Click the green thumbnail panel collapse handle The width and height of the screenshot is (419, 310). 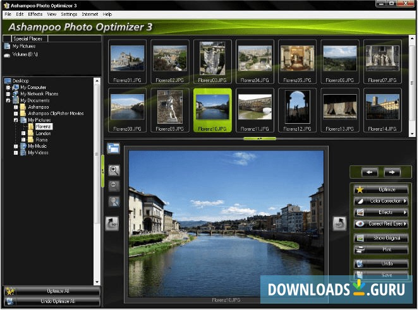click(260, 138)
